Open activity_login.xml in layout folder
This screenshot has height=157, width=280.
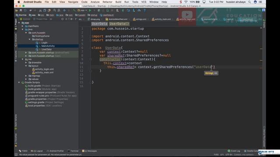click(x=44, y=69)
